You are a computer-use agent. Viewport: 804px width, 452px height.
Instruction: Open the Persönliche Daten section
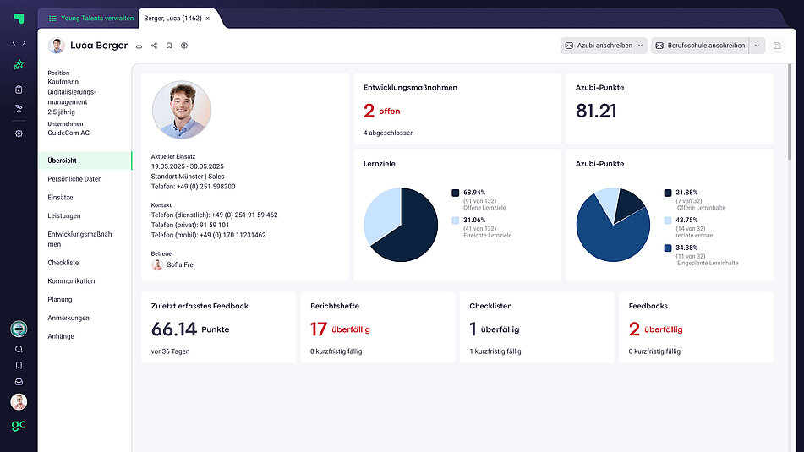[74, 179]
